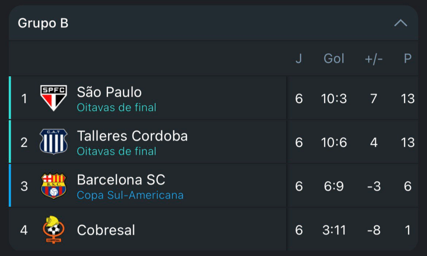Click Oitavas de final under Talleres Cordoba

coord(116,151)
